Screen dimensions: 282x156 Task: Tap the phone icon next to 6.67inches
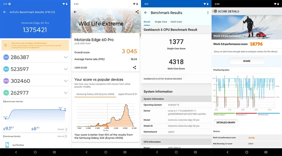click(x=7, y=145)
